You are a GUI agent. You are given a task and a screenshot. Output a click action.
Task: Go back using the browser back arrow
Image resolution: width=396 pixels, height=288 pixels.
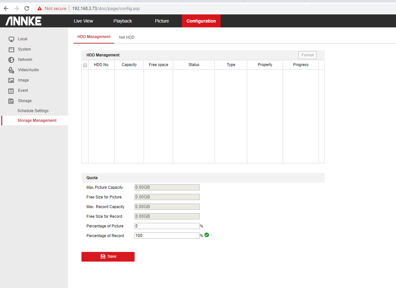point(6,8)
